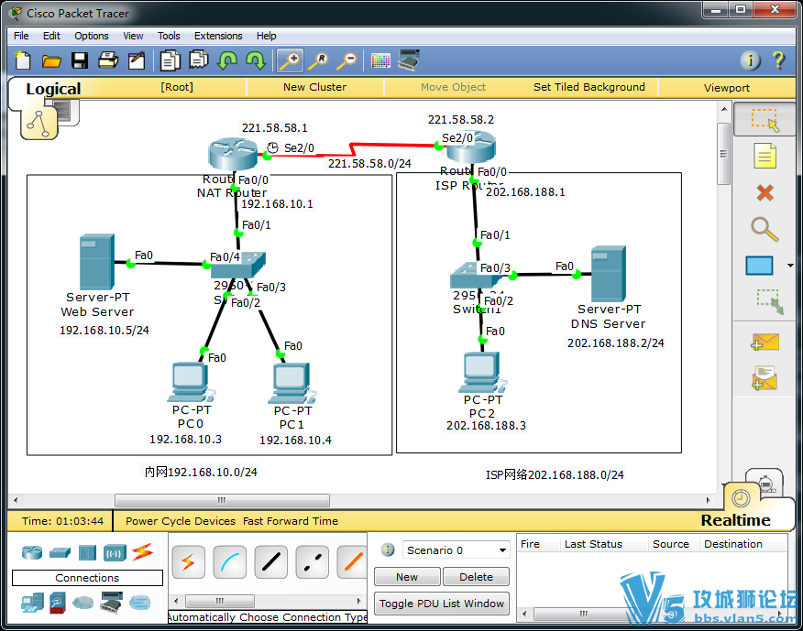Open the File menu
This screenshot has height=631, width=803.
(x=21, y=36)
